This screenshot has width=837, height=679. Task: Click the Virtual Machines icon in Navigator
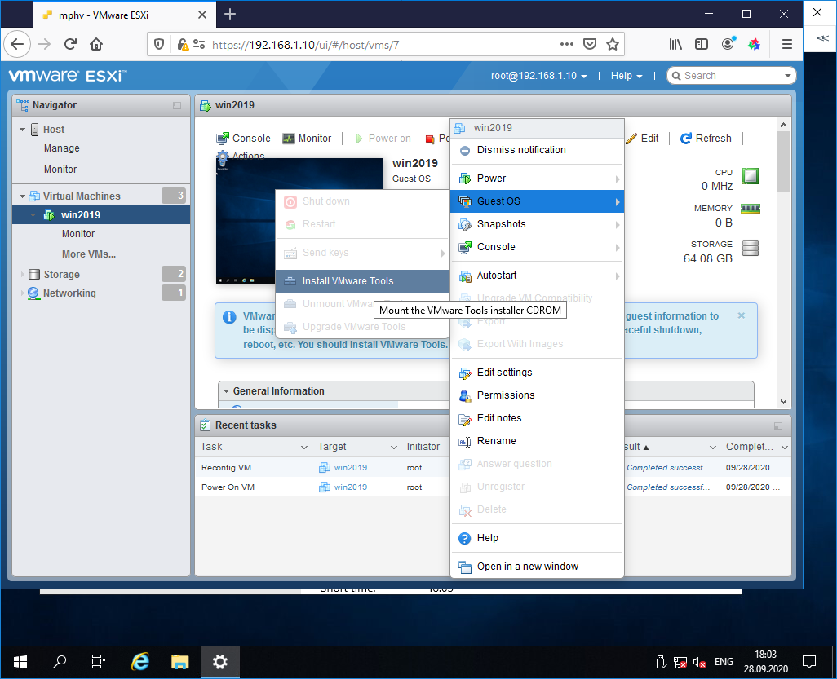click(x=34, y=196)
